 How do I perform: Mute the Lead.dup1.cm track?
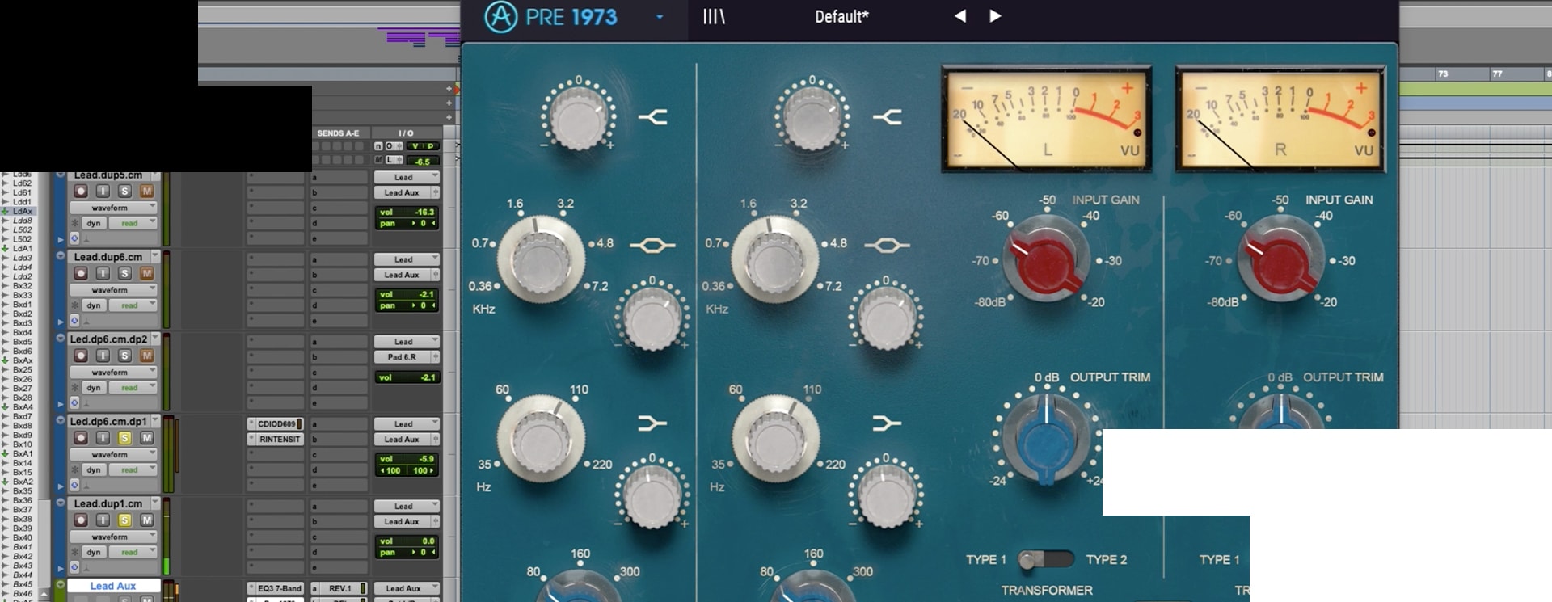[146, 520]
